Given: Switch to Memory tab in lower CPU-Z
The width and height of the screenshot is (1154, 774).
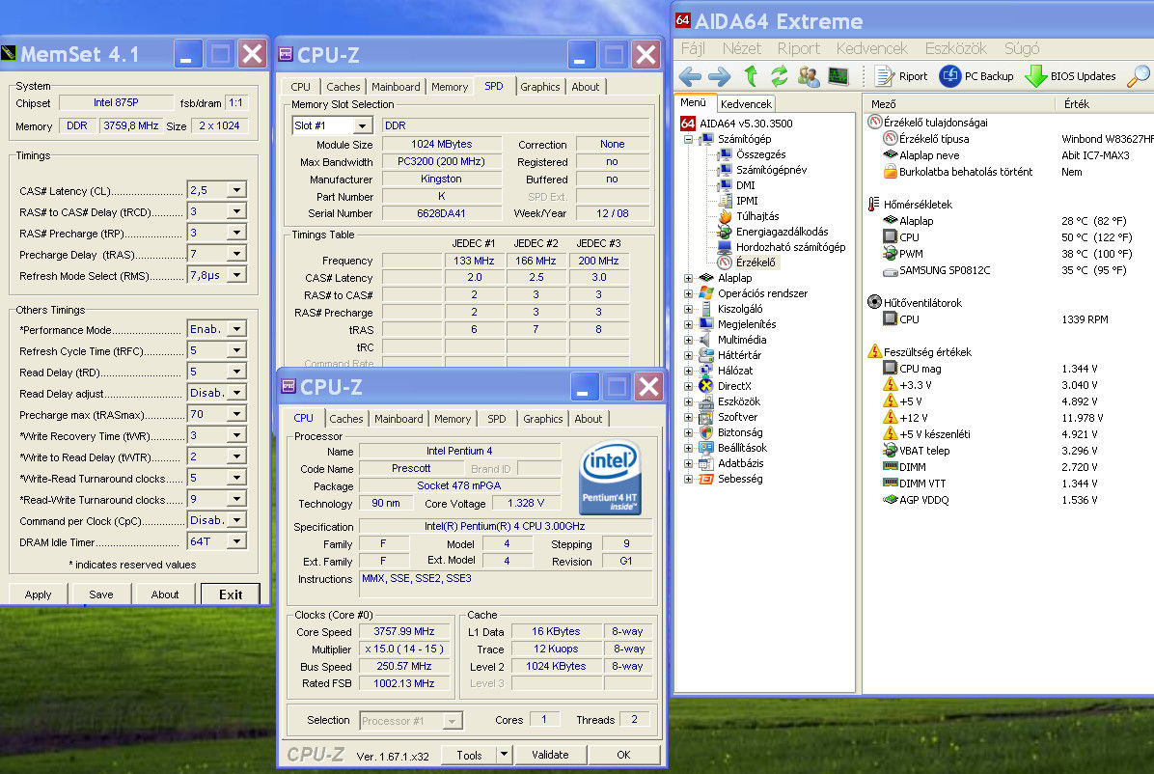Looking at the screenshot, I should (x=452, y=419).
